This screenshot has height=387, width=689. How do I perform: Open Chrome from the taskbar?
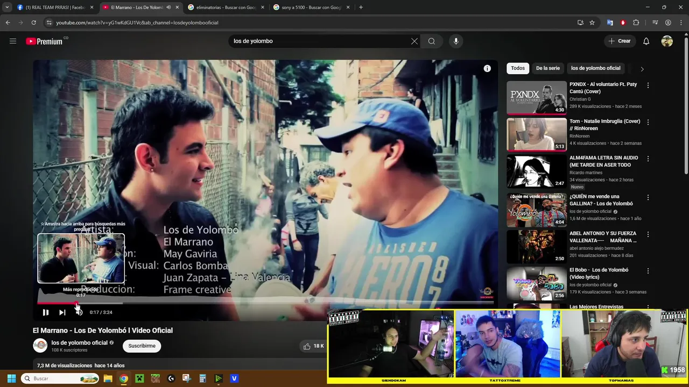click(124, 378)
